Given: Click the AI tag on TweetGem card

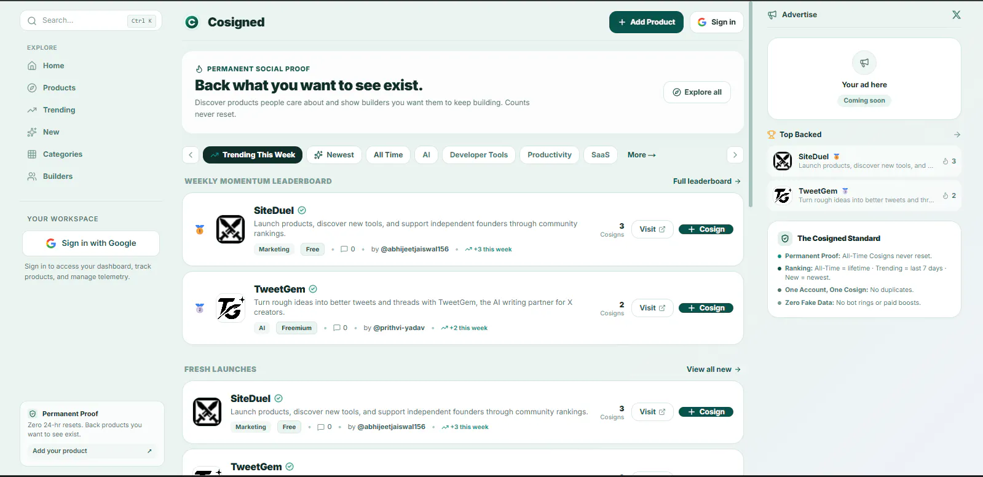Looking at the screenshot, I should pos(262,328).
